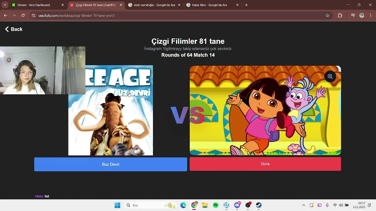Screen dimensions: 376x211
Task: Open Chrome three-dot menu
Action: click(371, 16)
